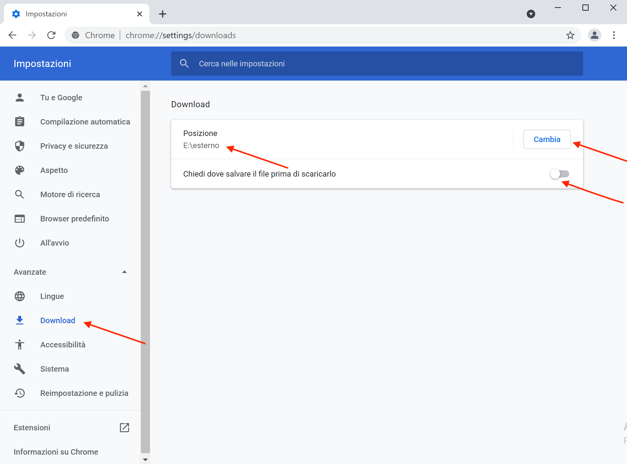Click the accessibility figure icon
627x464 pixels.
pyautogui.click(x=20, y=345)
